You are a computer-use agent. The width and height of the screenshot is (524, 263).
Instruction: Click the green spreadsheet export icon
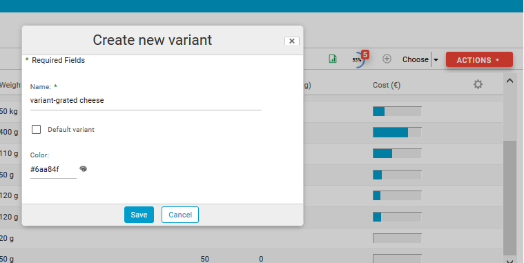pyautogui.click(x=333, y=59)
